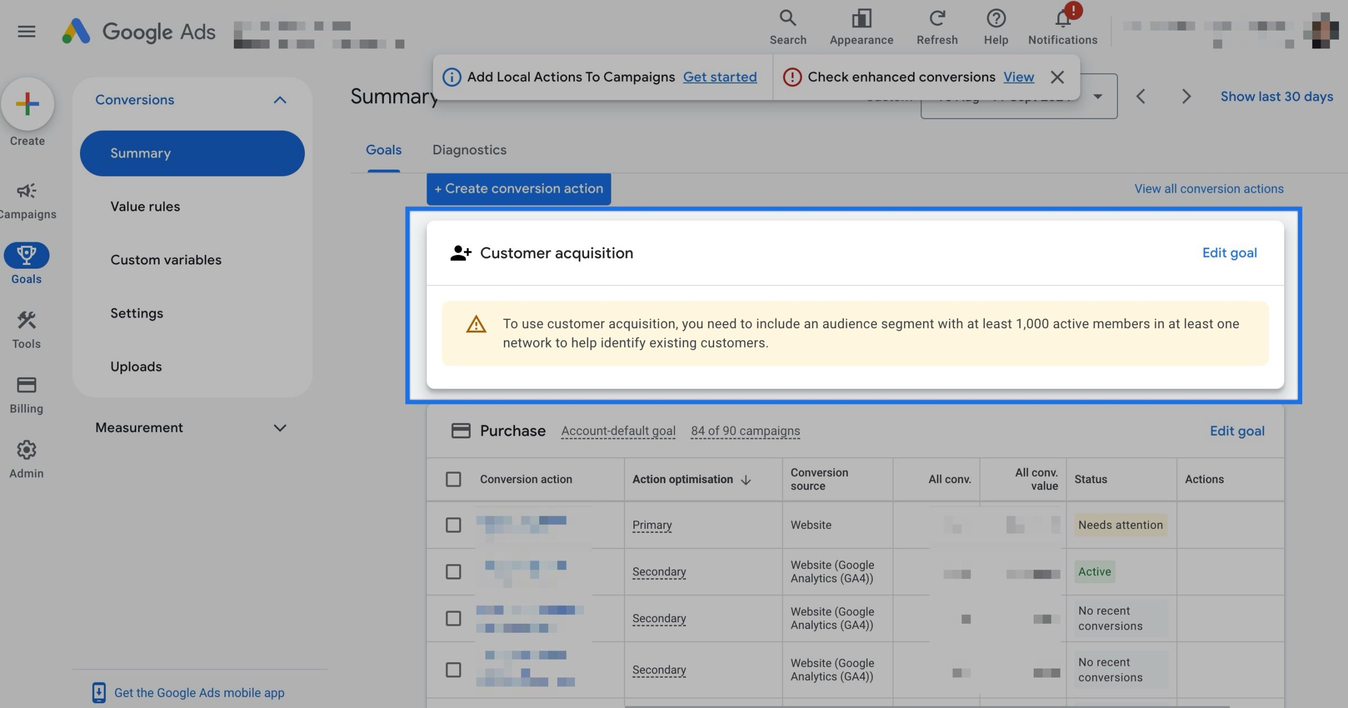This screenshot has height=708, width=1348.
Task: Click the red alert icon for enhanced conversions
Action: [x=791, y=77]
